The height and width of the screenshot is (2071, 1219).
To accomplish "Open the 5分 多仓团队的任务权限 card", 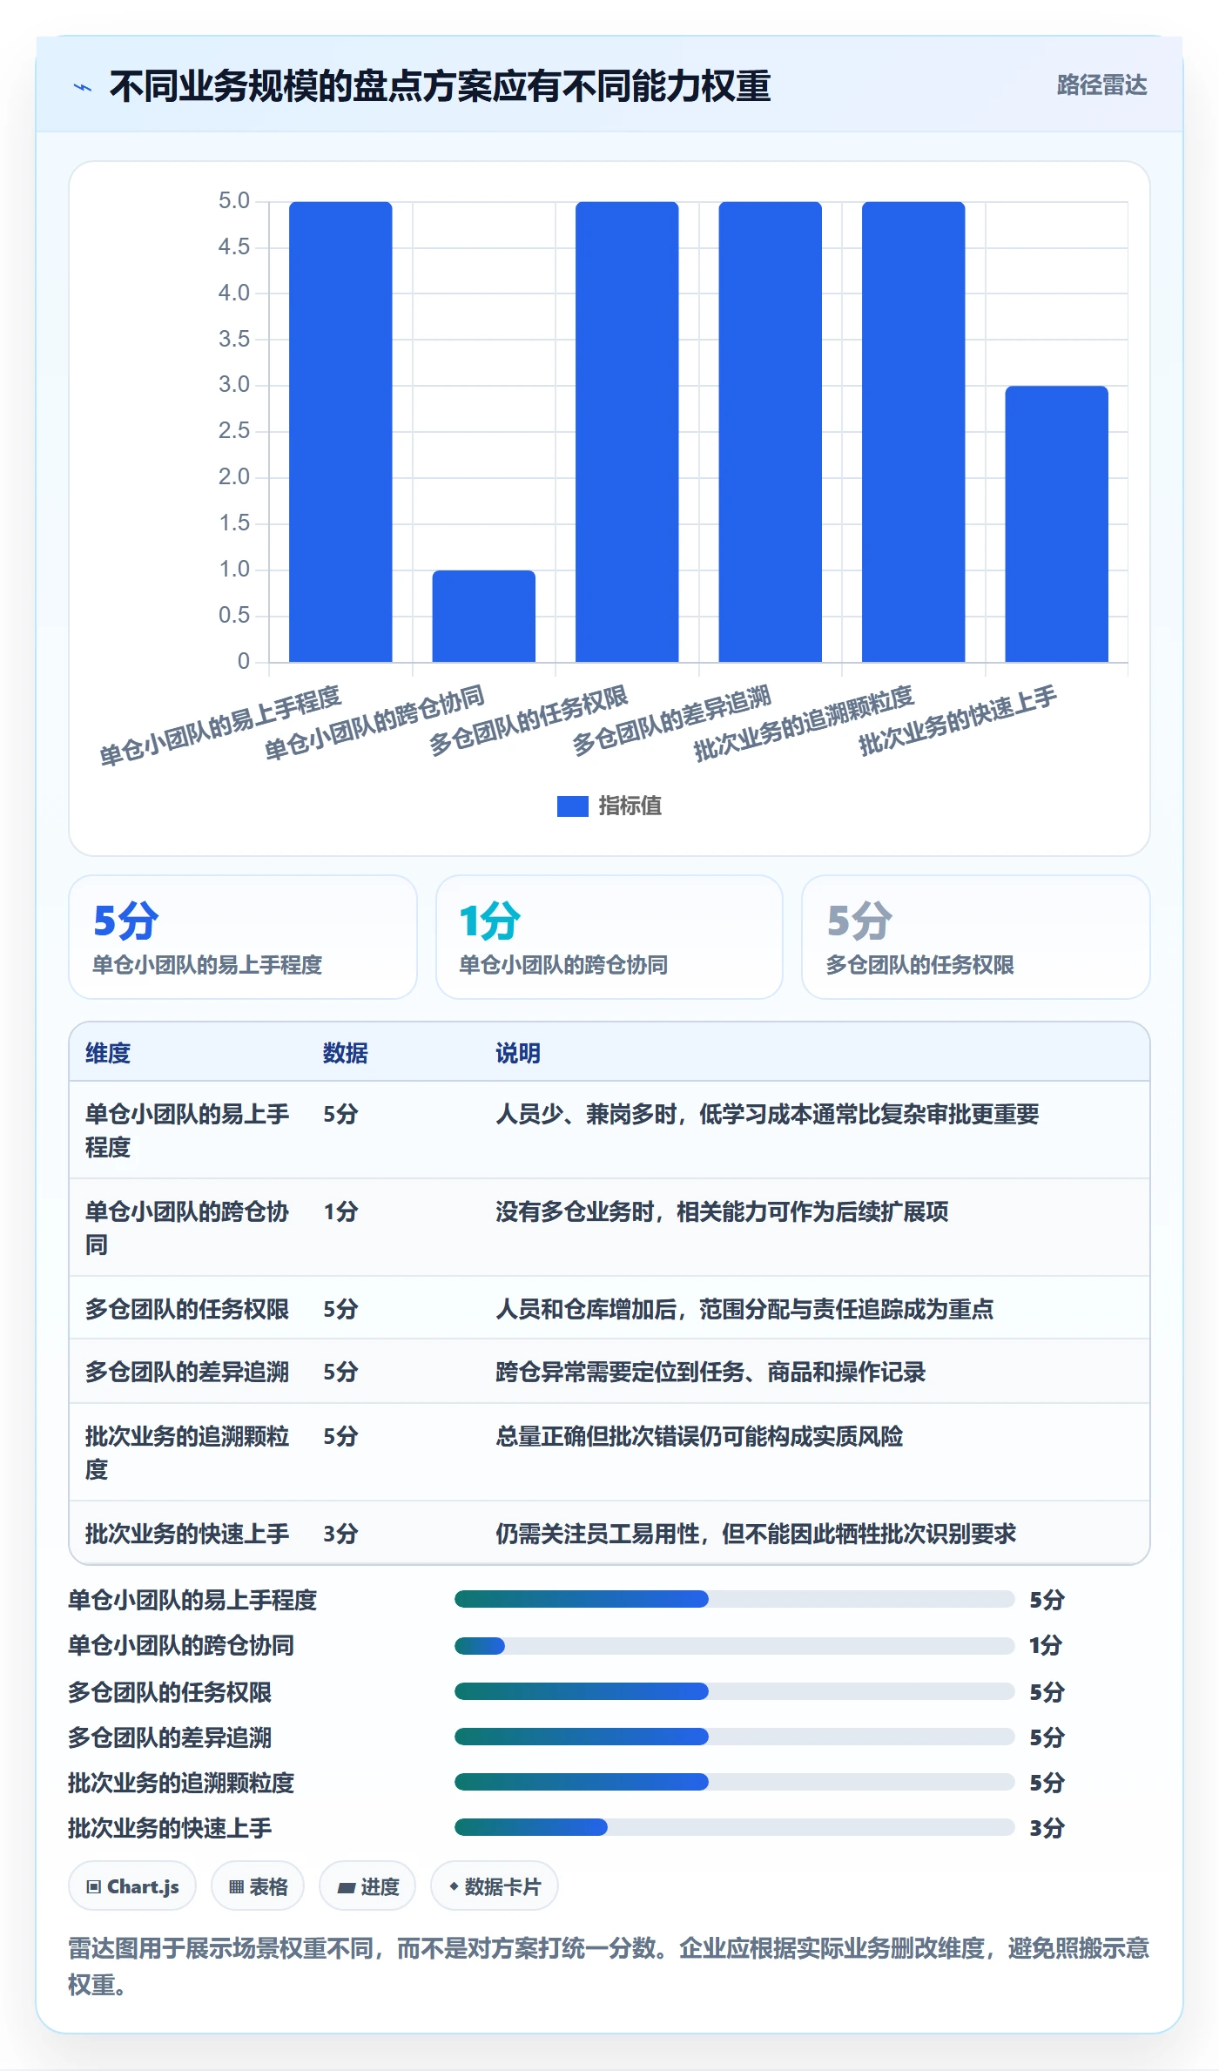I will [x=976, y=937].
